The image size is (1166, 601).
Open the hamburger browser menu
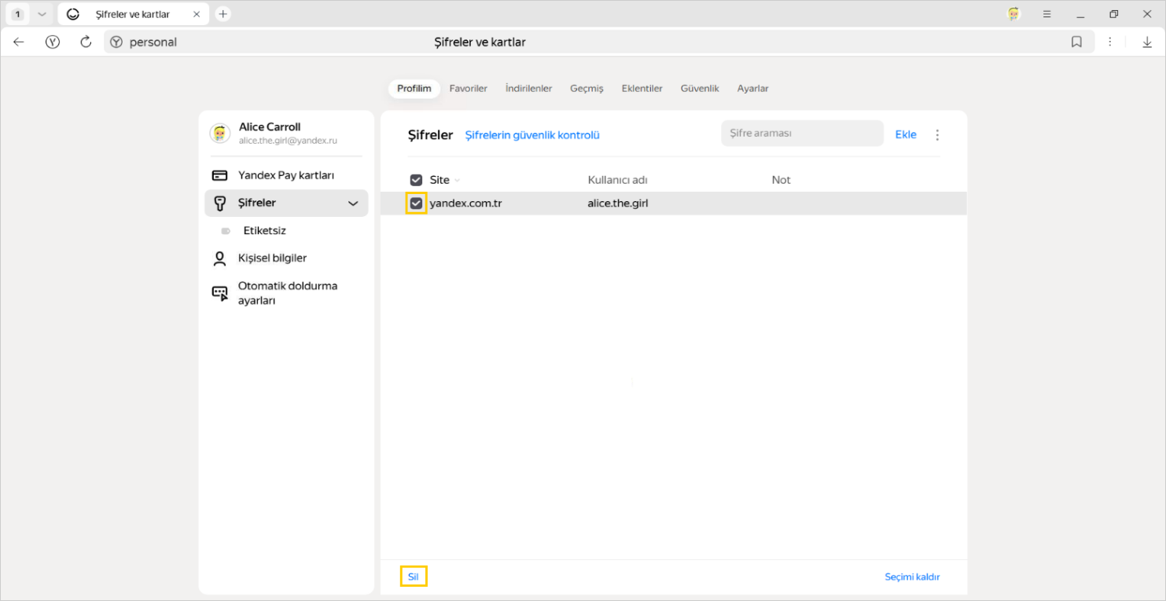point(1046,14)
